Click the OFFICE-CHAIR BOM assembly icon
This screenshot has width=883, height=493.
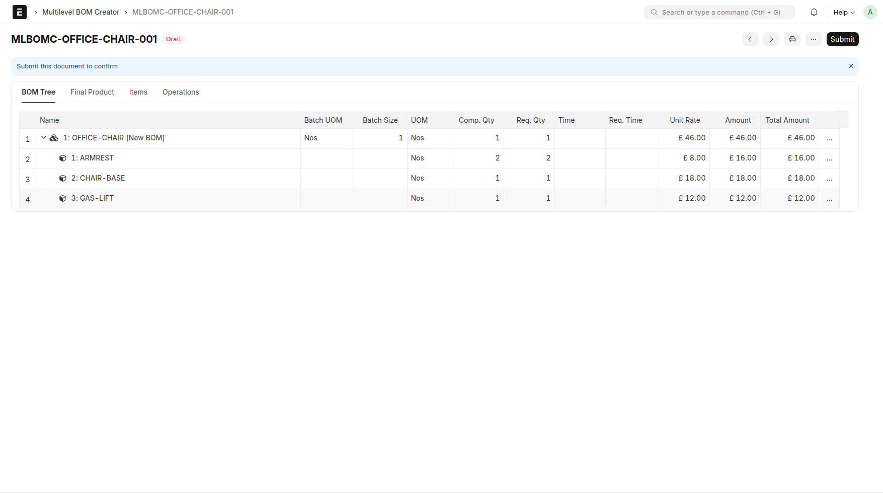coord(54,138)
